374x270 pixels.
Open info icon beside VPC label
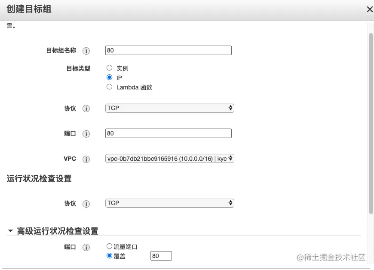(x=86, y=159)
